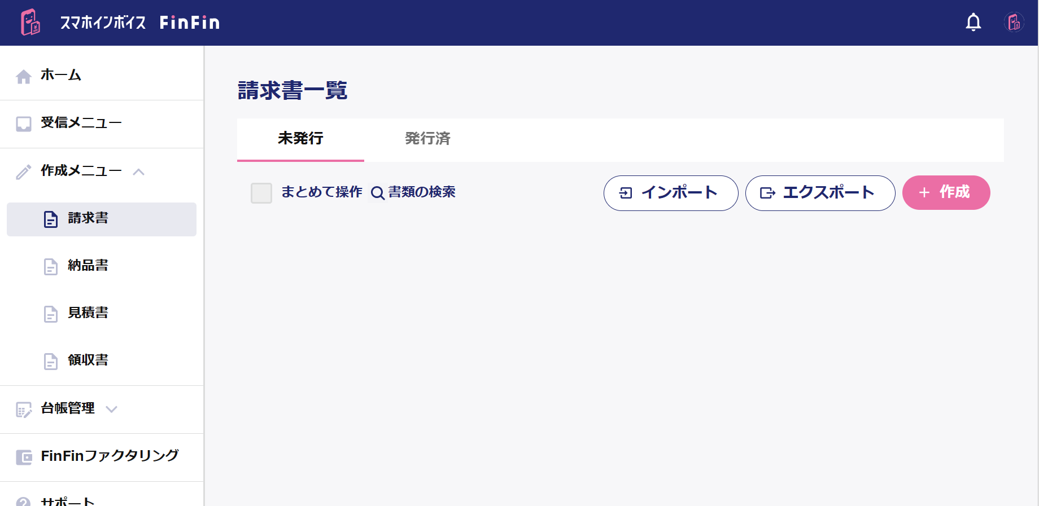Select 請求書 in the sidebar
The height and width of the screenshot is (506, 1039).
tap(102, 219)
